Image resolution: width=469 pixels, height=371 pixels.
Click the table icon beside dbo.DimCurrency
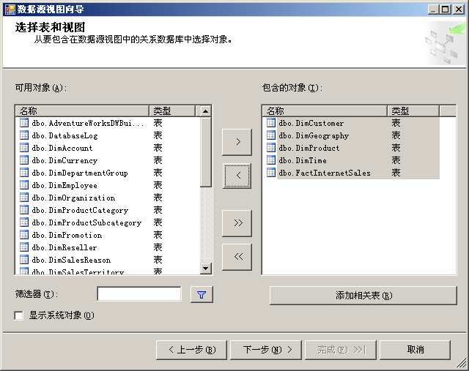(24, 160)
